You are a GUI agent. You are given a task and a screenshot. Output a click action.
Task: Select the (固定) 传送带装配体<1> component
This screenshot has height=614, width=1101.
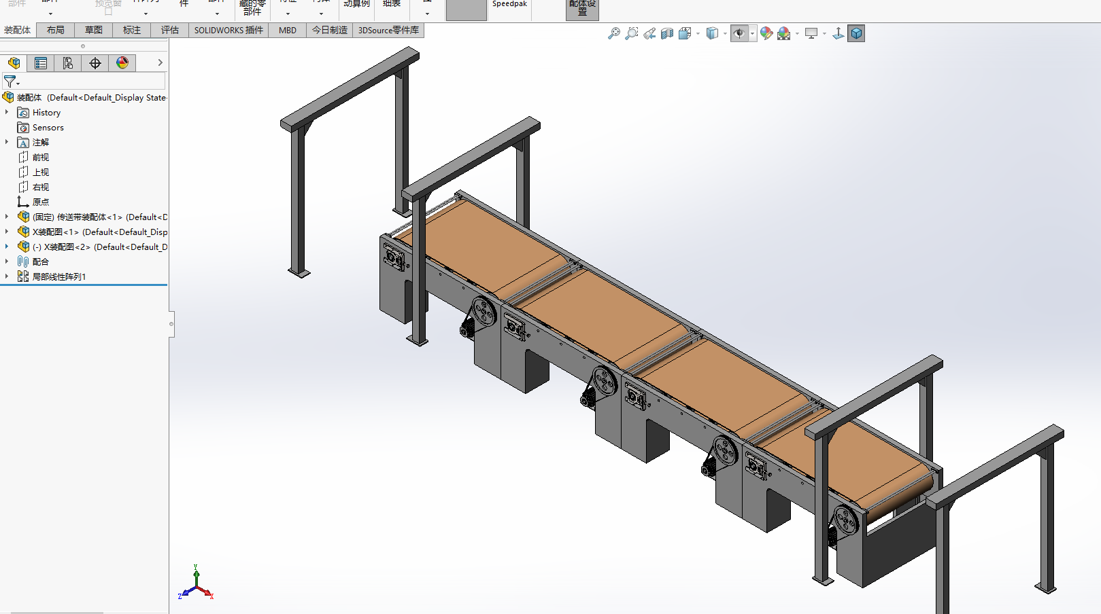pos(92,217)
